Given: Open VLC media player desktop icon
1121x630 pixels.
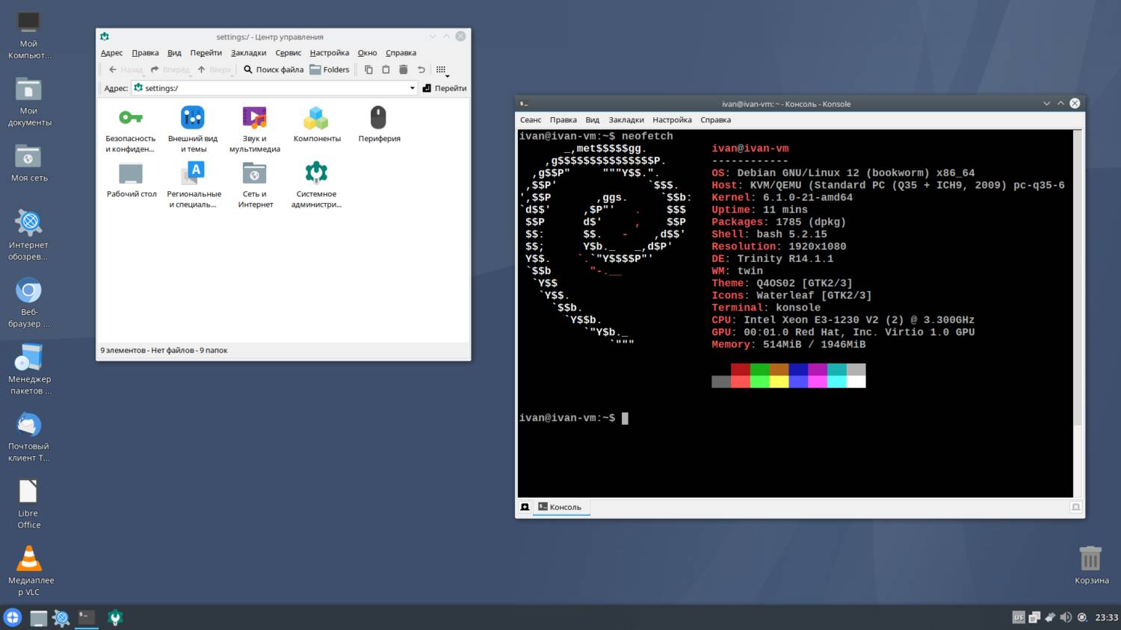Looking at the screenshot, I should [x=29, y=559].
